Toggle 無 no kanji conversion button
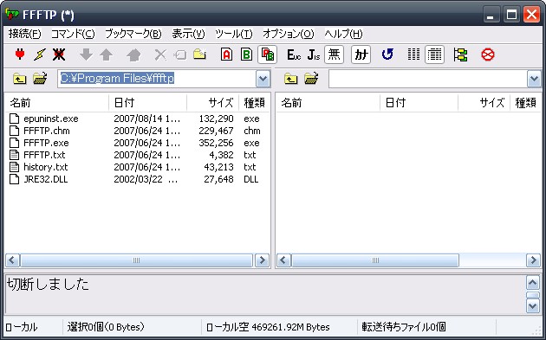The image size is (546, 340). [x=334, y=55]
